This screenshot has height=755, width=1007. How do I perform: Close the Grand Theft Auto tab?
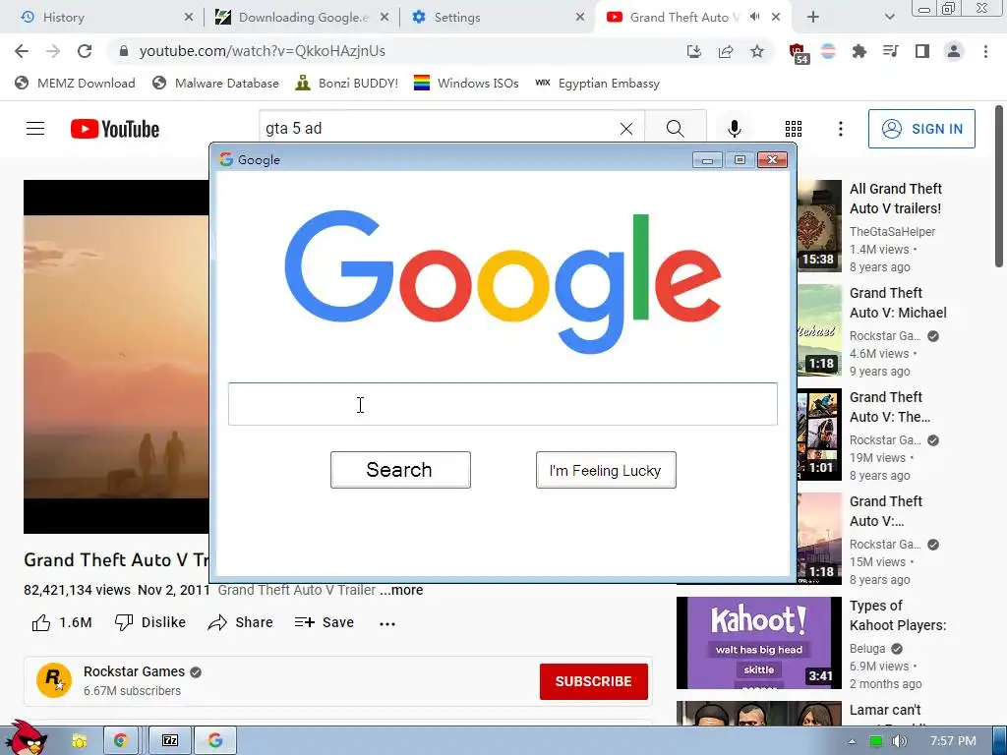pos(776,18)
